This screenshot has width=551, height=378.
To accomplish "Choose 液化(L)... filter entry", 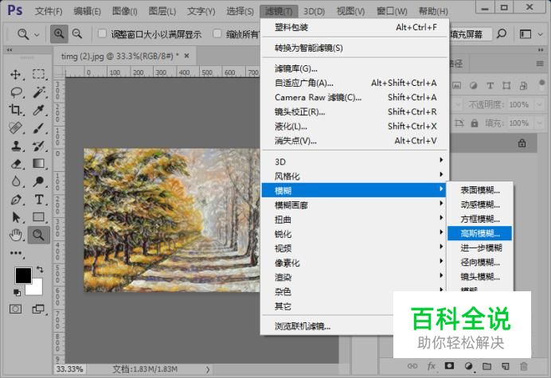I will tap(354, 126).
